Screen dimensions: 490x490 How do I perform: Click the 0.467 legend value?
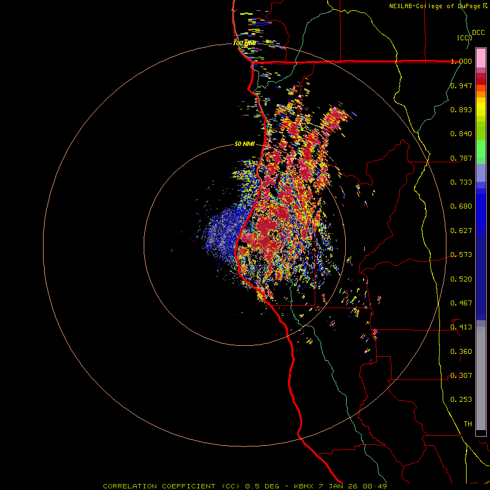[461, 303]
